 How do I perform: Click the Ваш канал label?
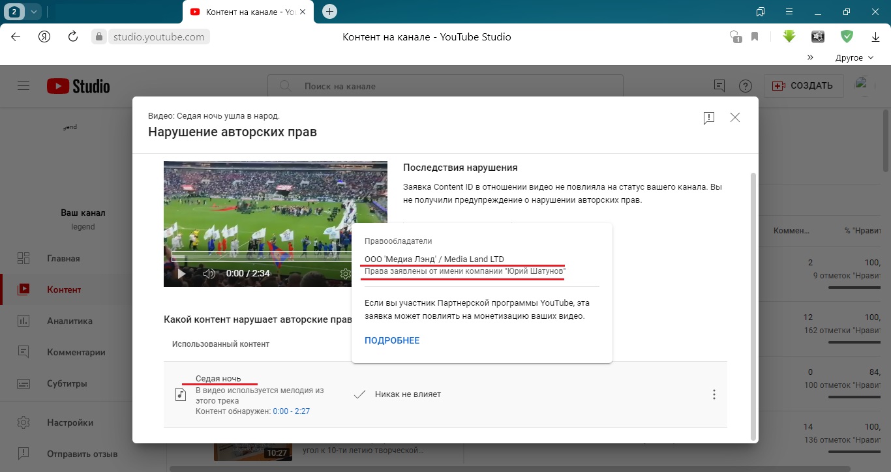click(x=83, y=213)
